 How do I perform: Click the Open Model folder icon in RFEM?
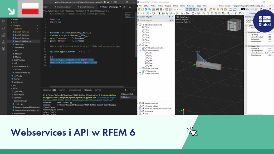coord(143,9)
